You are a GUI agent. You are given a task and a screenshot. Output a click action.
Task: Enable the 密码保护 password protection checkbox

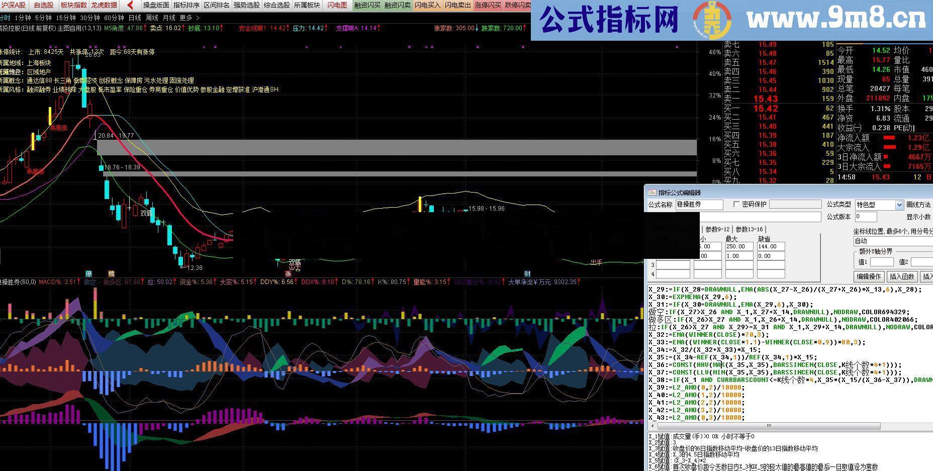[736, 205]
